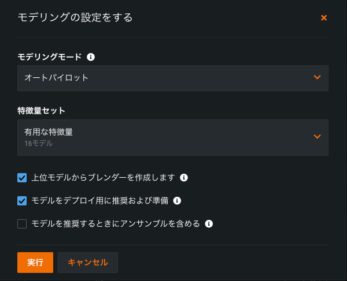
Task: Disable モデルをデプロイ用に推奨および準備 checkbox
Action: (22, 201)
